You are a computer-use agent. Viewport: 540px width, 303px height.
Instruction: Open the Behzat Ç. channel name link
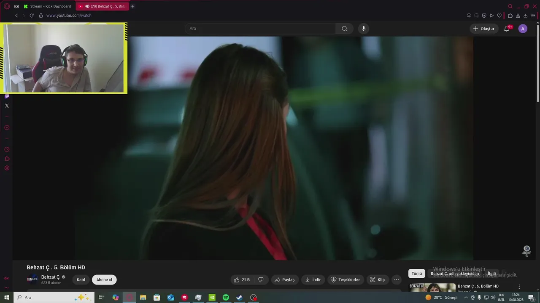tap(51, 277)
